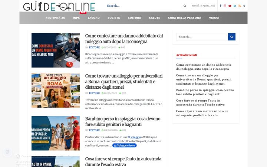Click EDITORE author link under bambino perso article

pyautogui.click(x=94, y=130)
